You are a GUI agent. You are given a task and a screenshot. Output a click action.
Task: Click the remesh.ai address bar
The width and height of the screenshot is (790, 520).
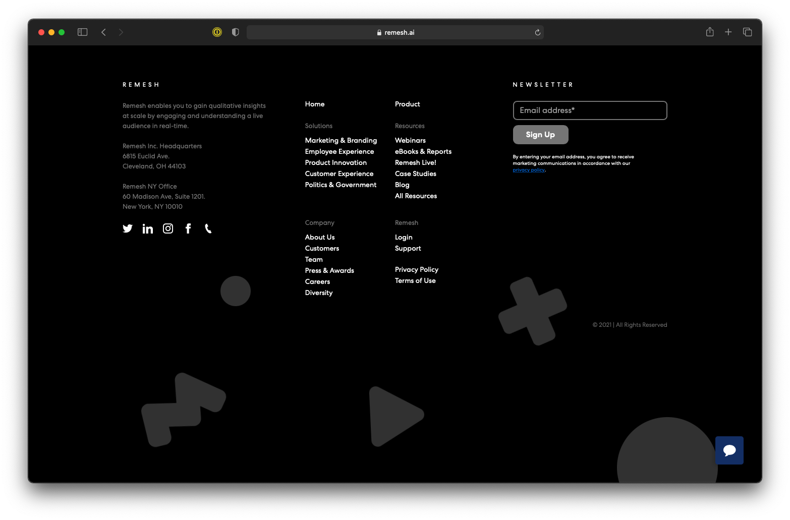tap(395, 32)
